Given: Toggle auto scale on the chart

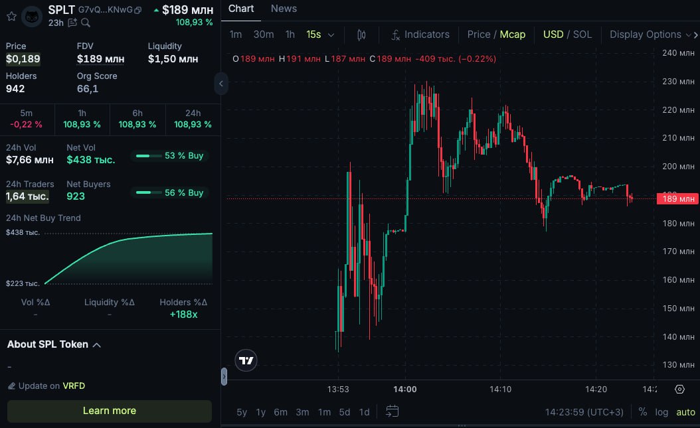Looking at the screenshot, I should [685, 412].
